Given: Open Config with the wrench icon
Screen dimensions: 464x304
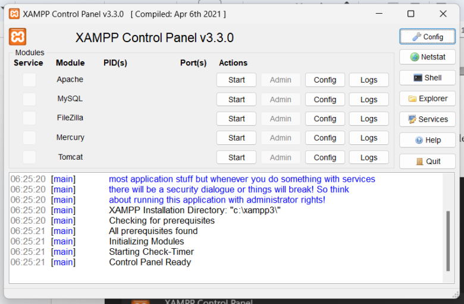Looking at the screenshot, I should 427,37.
